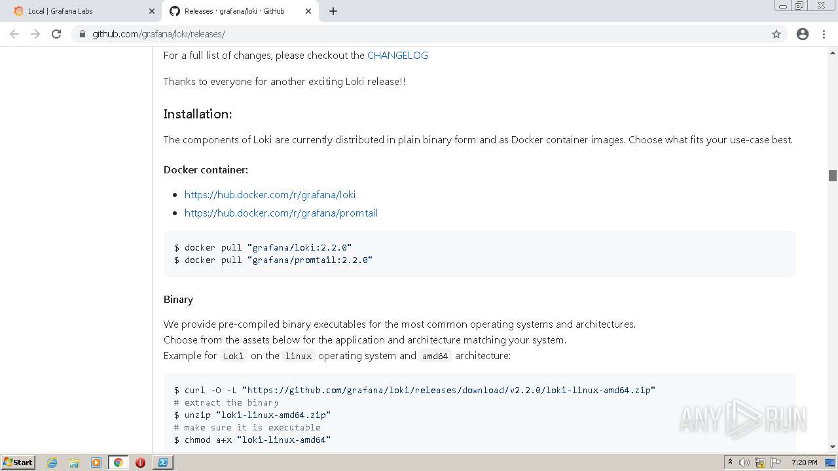Click the scrollbar down arrow
The height and width of the screenshot is (471, 838).
coord(833,447)
